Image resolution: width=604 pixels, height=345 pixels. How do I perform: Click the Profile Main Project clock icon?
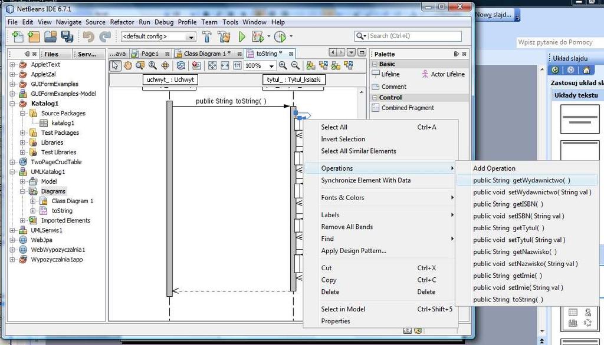coord(280,37)
